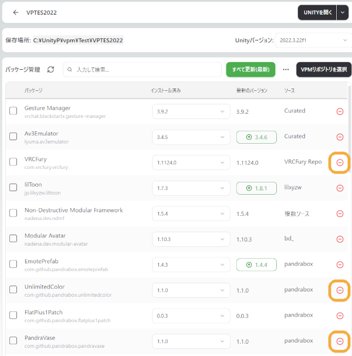The width and height of the screenshot is (352, 356).
Task: Click the VPTES2022 project title
Action: click(x=42, y=12)
